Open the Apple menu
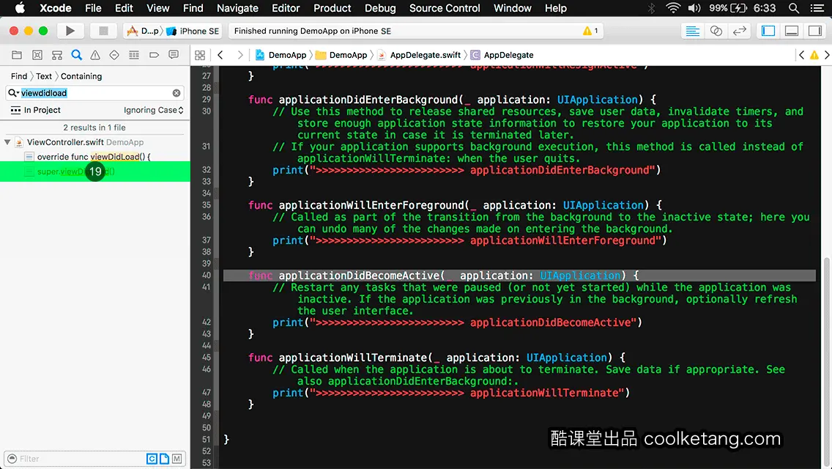 tap(20, 8)
